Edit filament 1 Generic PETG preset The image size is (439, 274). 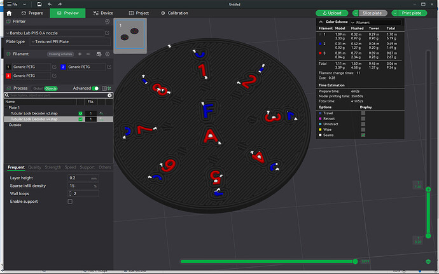[54, 67]
